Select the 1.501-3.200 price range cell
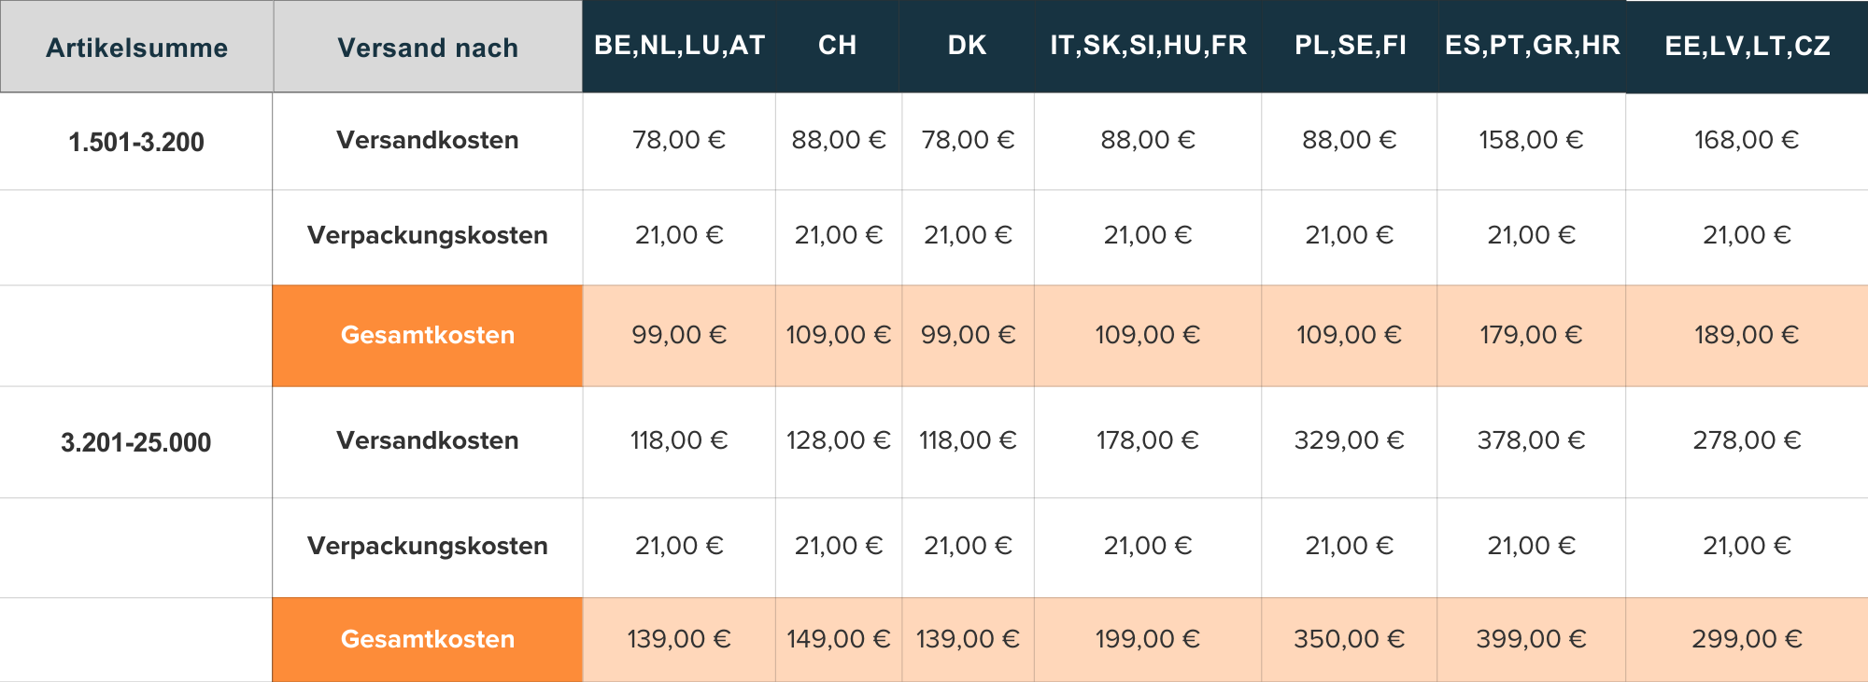This screenshot has height=682, width=1868. pyautogui.click(x=136, y=143)
